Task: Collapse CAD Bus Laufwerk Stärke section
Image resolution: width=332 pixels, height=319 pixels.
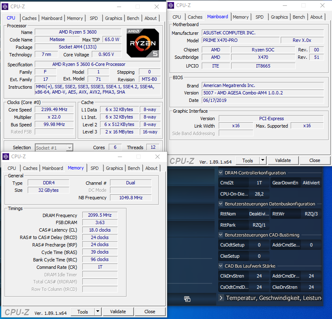Action: tap(220, 266)
